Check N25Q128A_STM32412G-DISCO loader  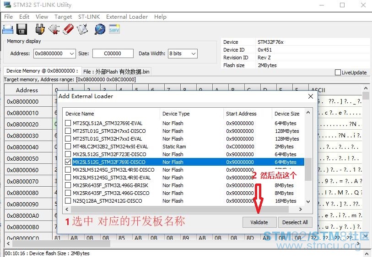(68, 201)
